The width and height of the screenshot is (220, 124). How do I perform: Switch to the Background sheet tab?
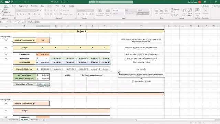[13, 120]
